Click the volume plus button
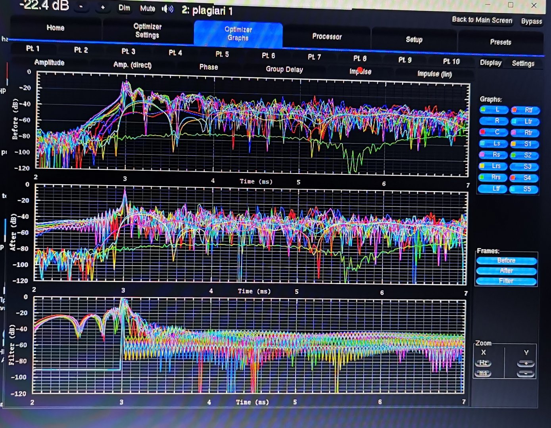Image resolution: width=551 pixels, height=428 pixels. click(x=103, y=7)
